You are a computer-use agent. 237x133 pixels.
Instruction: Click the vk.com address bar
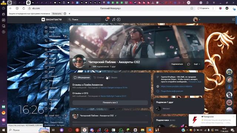(x=36, y=8)
